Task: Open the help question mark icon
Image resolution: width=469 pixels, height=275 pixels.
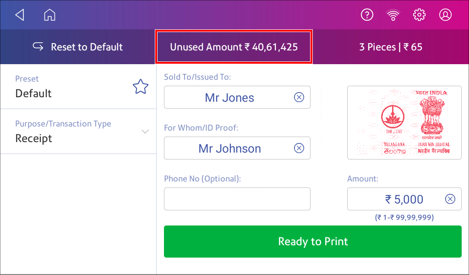Action: click(367, 15)
